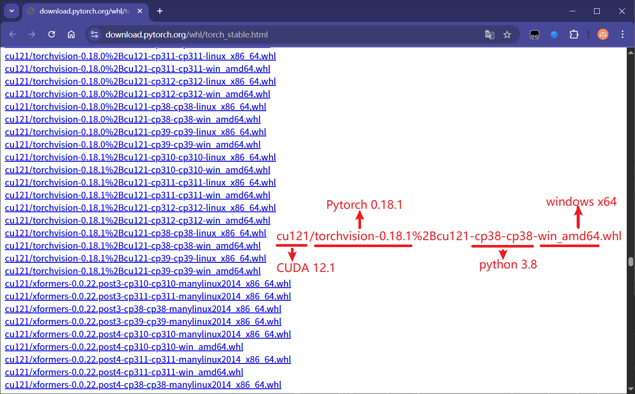
Task: Open the Chrome three-dot menu
Action: pyautogui.click(x=622, y=34)
